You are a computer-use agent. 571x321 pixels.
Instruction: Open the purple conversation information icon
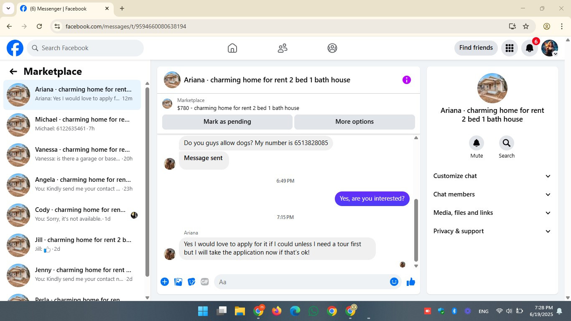tap(407, 80)
